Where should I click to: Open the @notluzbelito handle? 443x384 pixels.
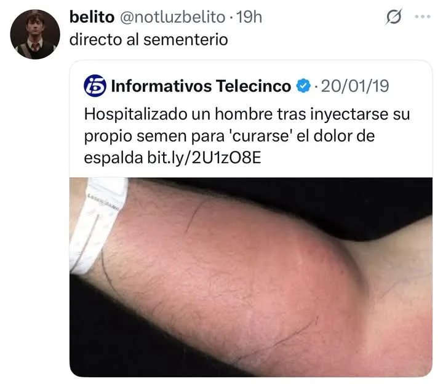click(173, 17)
